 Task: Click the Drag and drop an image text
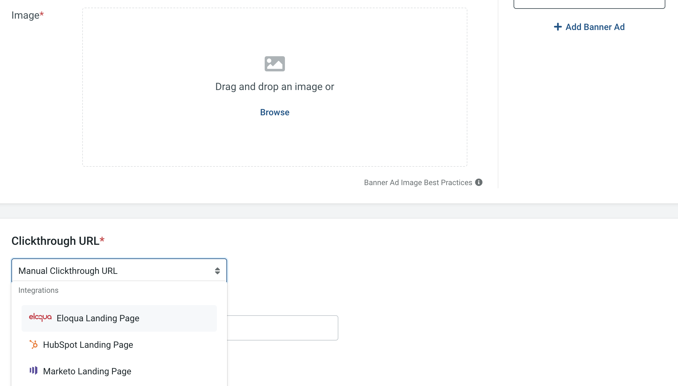[274, 87]
